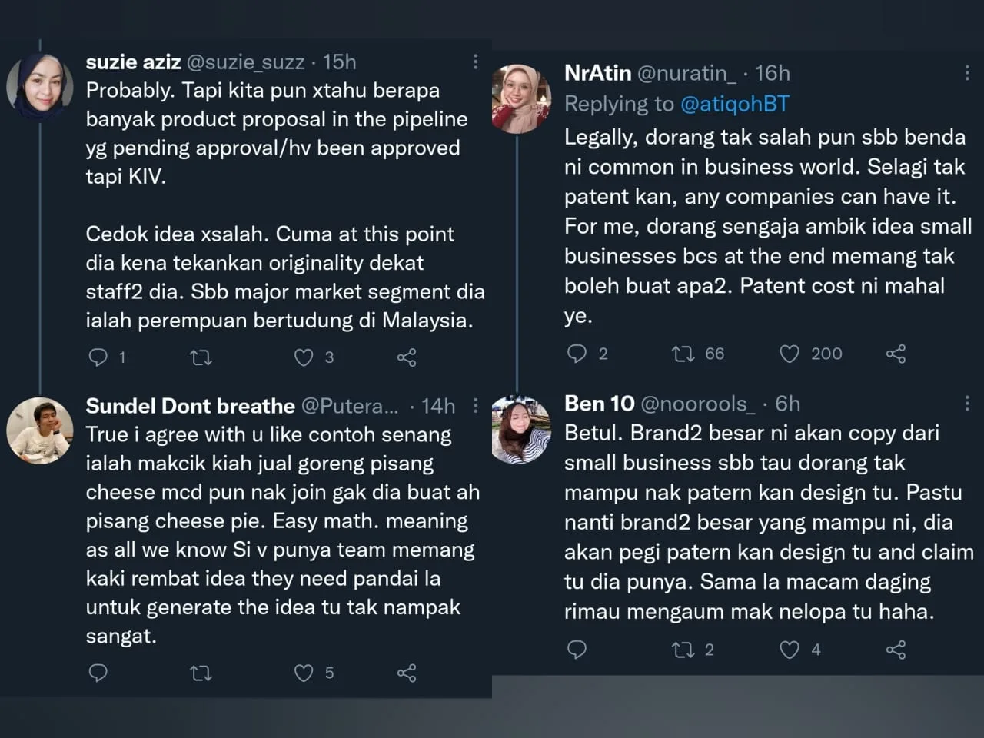Retweet NrAtin's tweet with 66 retweets
This screenshot has width=984, height=738.
point(683,353)
